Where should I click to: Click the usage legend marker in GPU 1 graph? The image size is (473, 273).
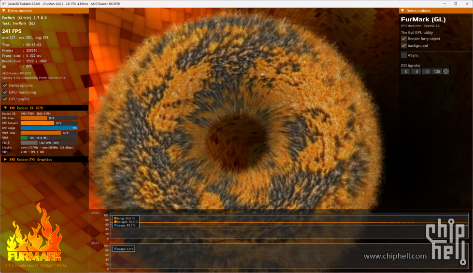[x=115, y=249]
